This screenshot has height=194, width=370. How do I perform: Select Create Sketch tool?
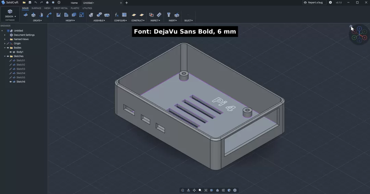coord(25,15)
